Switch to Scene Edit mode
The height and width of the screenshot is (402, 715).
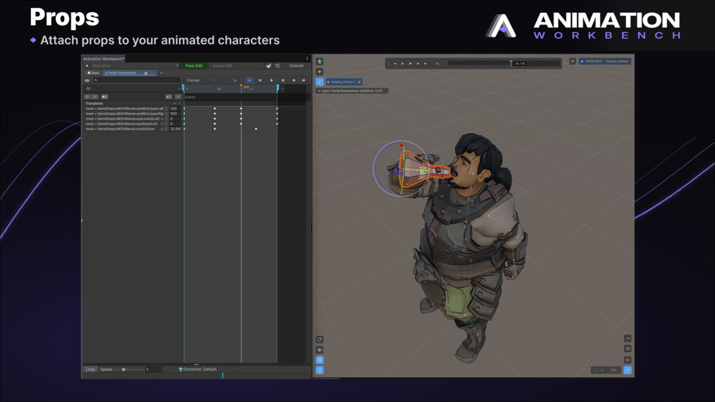point(222,66)
